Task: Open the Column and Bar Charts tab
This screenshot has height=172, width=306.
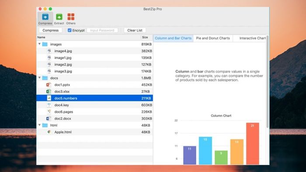Action: click(x=173, y=38)
